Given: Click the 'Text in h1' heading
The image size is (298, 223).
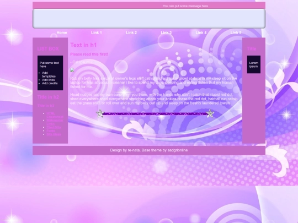Looking at the screenshot, I should tap(83, 45).
